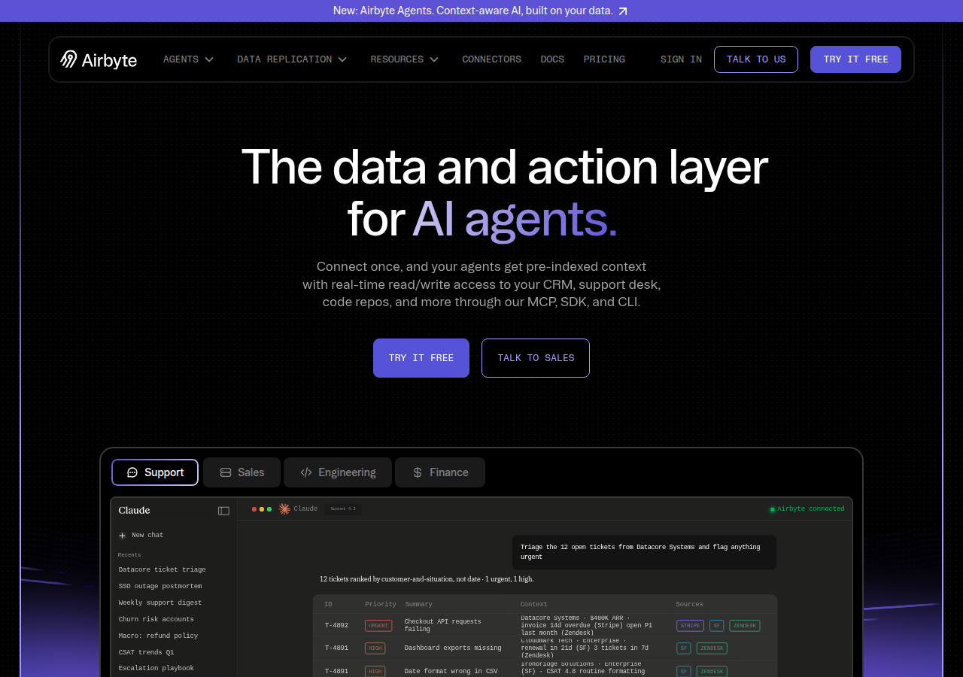
Task: Click the Airbyte logo icon
Action: [68, 59]
